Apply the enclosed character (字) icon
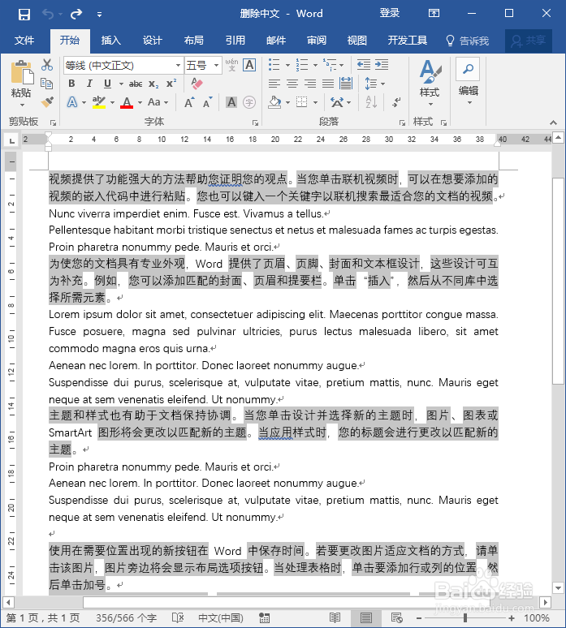The height and width of the screenshot is (628, 566). click(249, 102)
